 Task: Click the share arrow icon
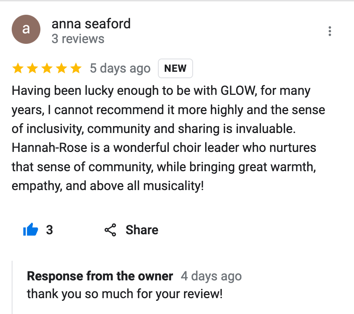pyautogui.click(x=110, y=230)
